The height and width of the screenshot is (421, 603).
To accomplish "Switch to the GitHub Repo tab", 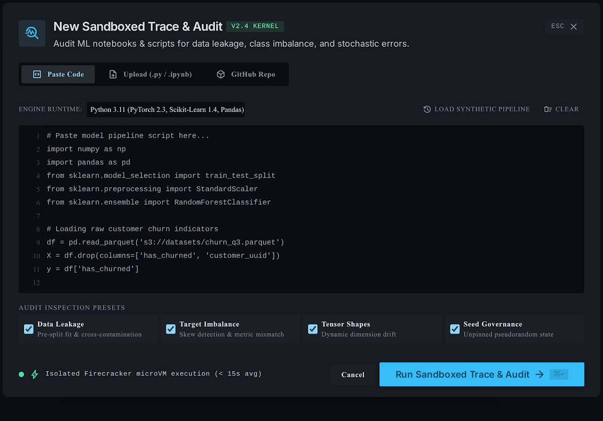I will coord(246,74).
